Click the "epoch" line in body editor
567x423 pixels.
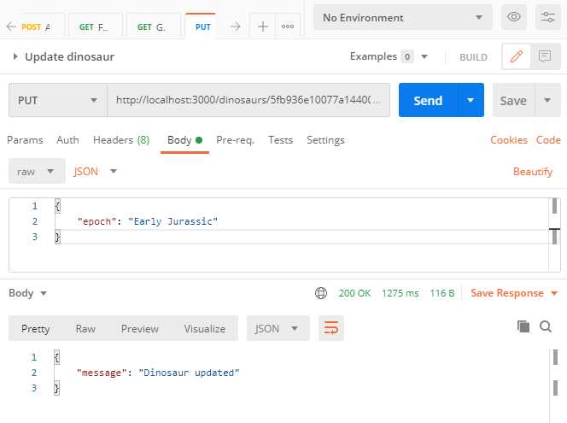[148, 221]
